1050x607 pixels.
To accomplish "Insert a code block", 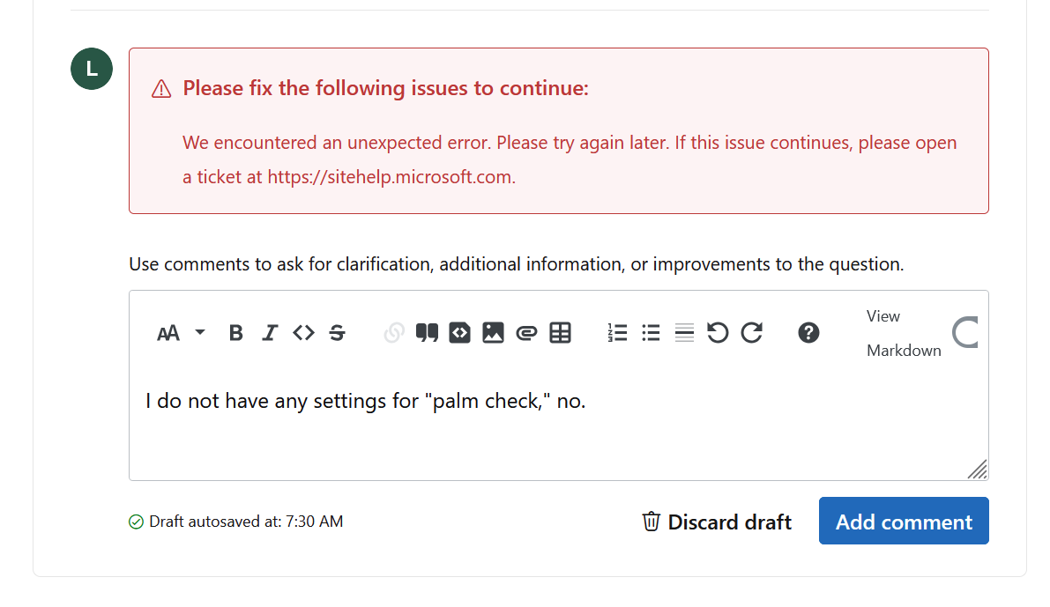I will (x=459, y=333).
